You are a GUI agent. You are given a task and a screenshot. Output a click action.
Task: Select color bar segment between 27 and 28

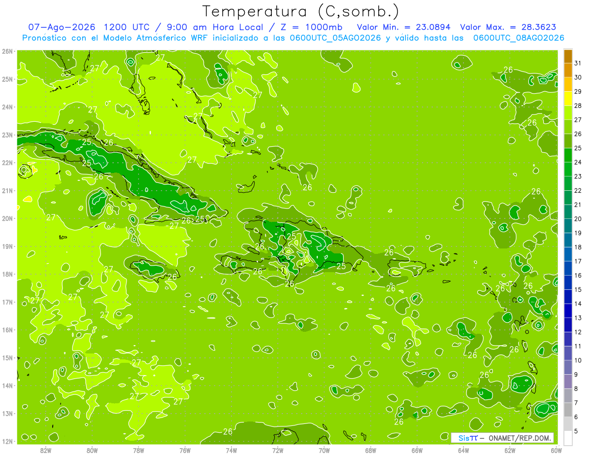click(x=568, y=112)
